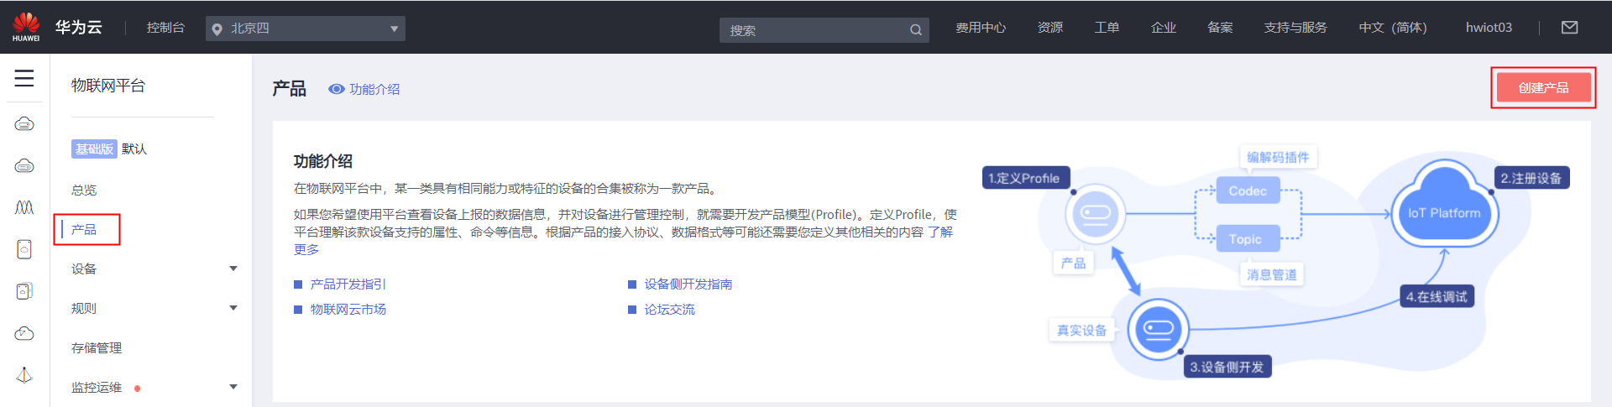Click the 2.注册设备 label in diagram

click(1531, 178)
